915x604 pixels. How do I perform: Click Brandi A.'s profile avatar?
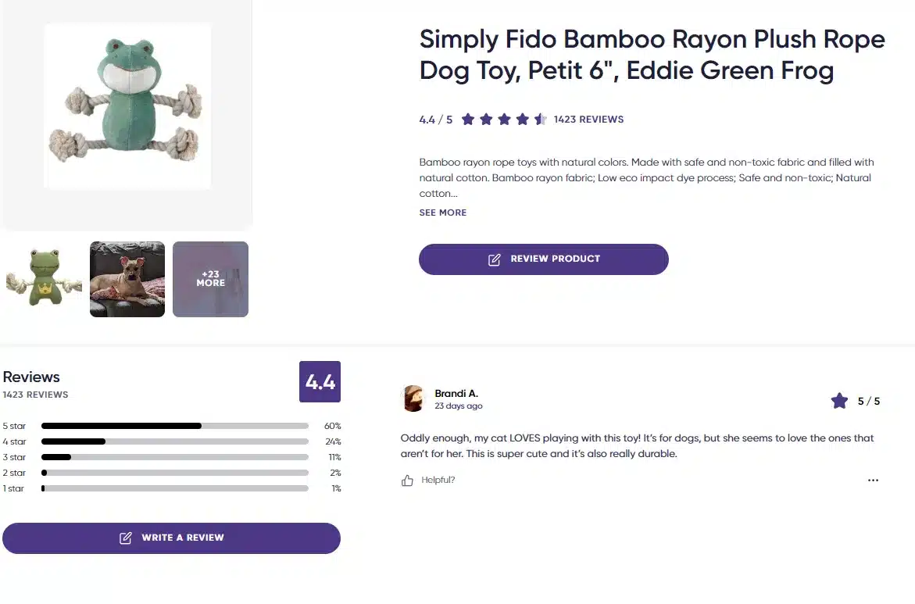pos(413,398)
